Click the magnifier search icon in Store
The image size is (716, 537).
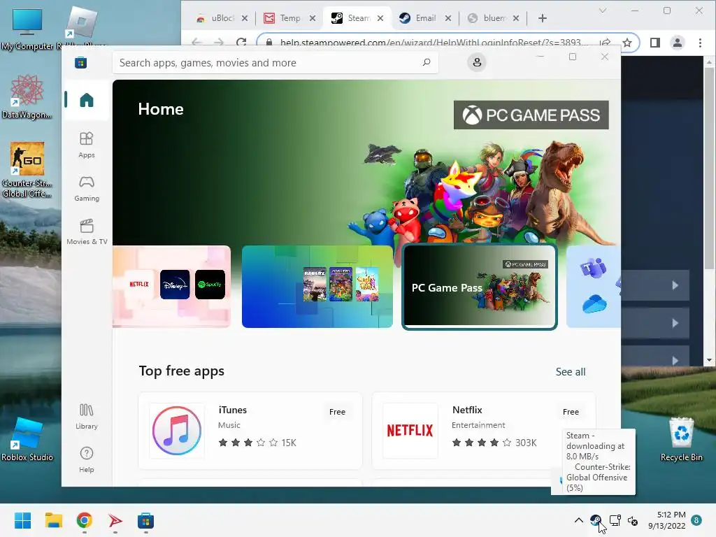coord(427,62)
